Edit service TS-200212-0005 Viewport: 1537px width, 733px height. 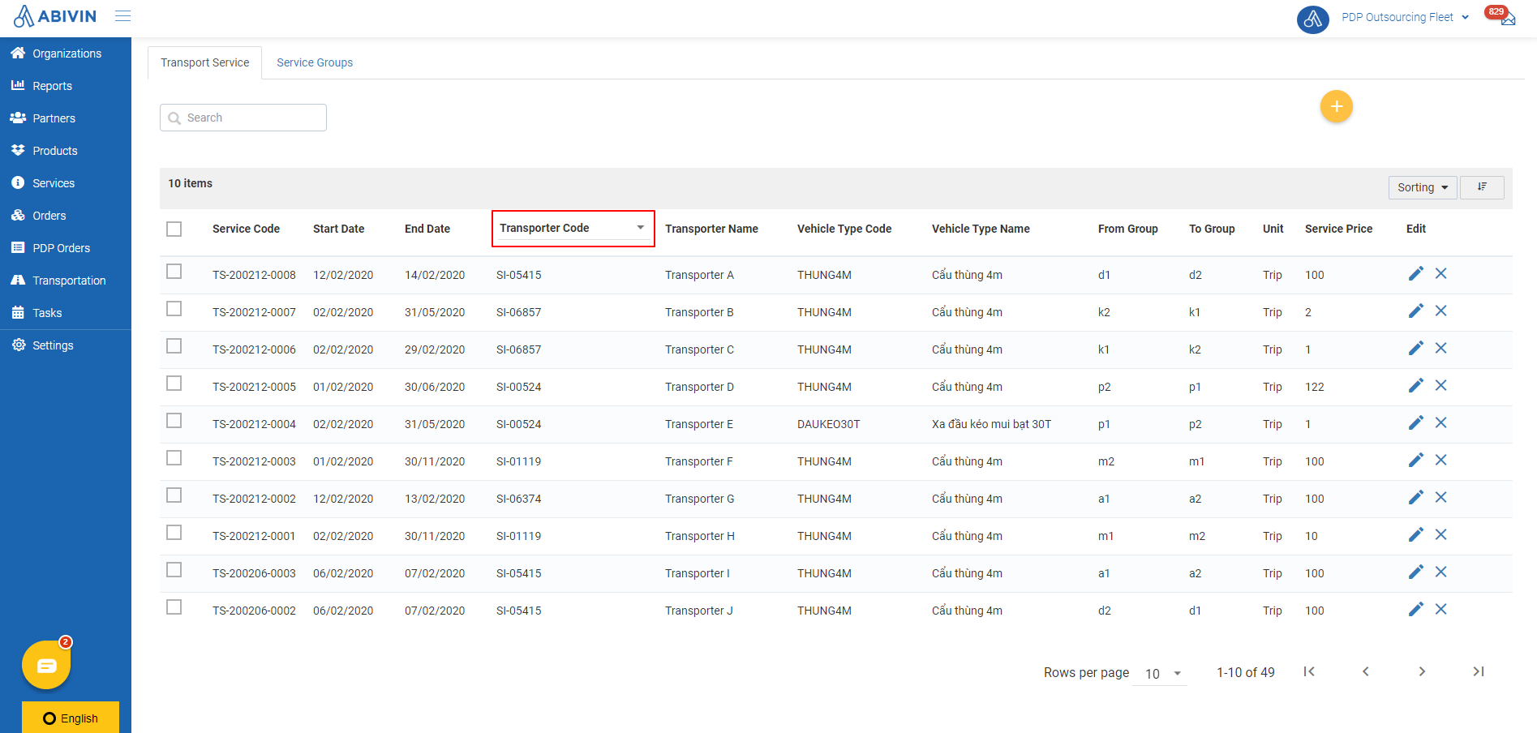[x=1415, y=386]
